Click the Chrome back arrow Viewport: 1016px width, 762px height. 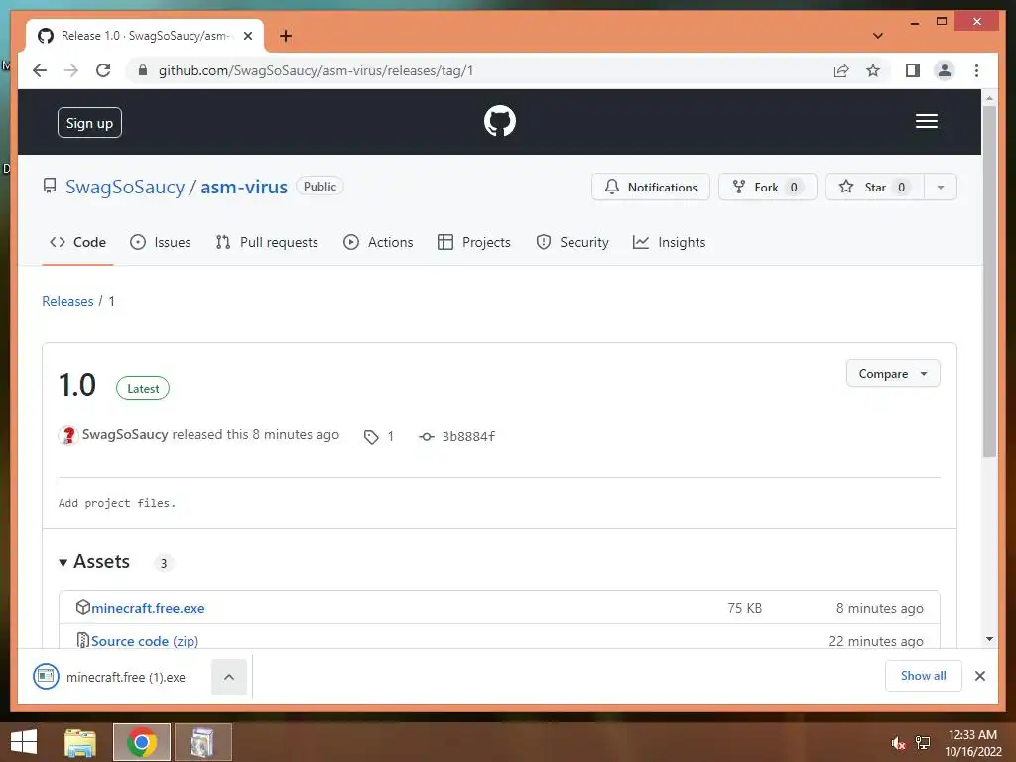click(x=40, y=70)
